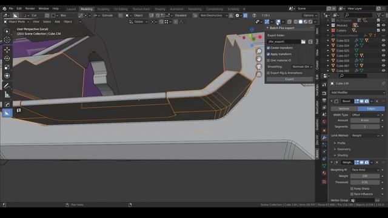The height and width of the screenshot is (218, 388).
Task: Expand the Profile subpanel
Action: point(341,144)
